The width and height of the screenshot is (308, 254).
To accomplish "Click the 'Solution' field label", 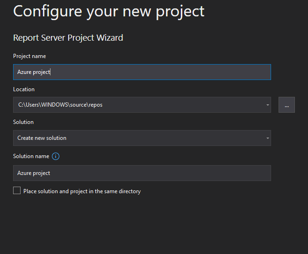I will click(x=23, y=122).
